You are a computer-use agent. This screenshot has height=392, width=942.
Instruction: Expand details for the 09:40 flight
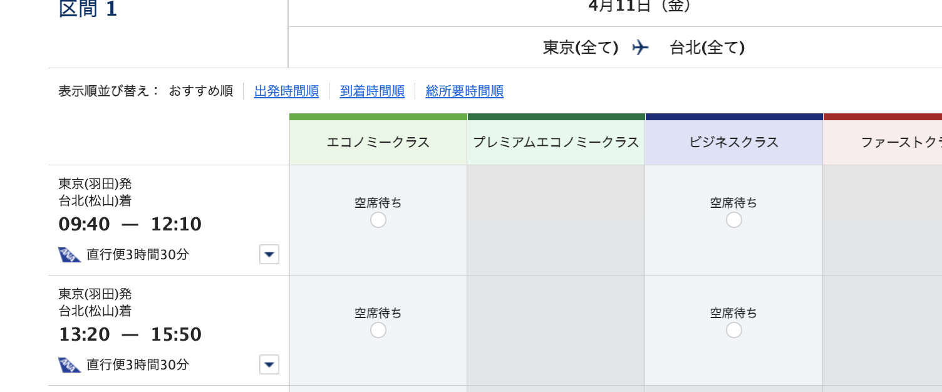[269, 254]
